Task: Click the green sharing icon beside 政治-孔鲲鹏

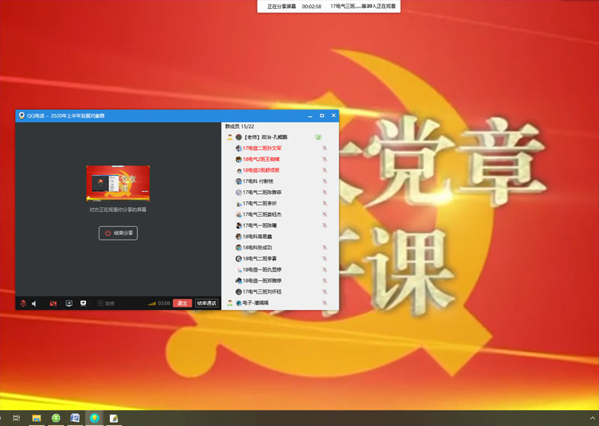Action: [317, 138]
